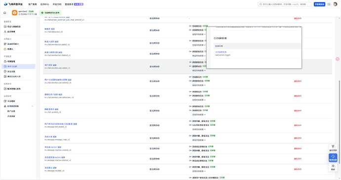
Task: Open 开发文档 in the top navigation
Action: [57, 4]
